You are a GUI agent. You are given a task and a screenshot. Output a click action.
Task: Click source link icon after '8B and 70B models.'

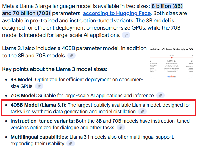click(x=71, y=56)
